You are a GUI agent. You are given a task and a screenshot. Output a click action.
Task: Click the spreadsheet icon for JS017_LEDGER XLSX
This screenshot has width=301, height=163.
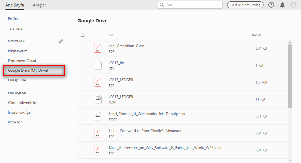(98, 99)
